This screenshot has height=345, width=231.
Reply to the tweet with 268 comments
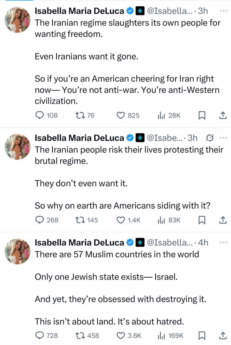coord(39,220)
